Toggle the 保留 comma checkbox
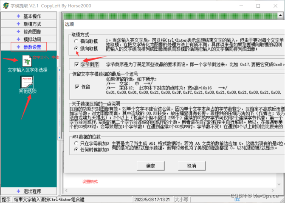The image size is (285, 203). (77, 87)
